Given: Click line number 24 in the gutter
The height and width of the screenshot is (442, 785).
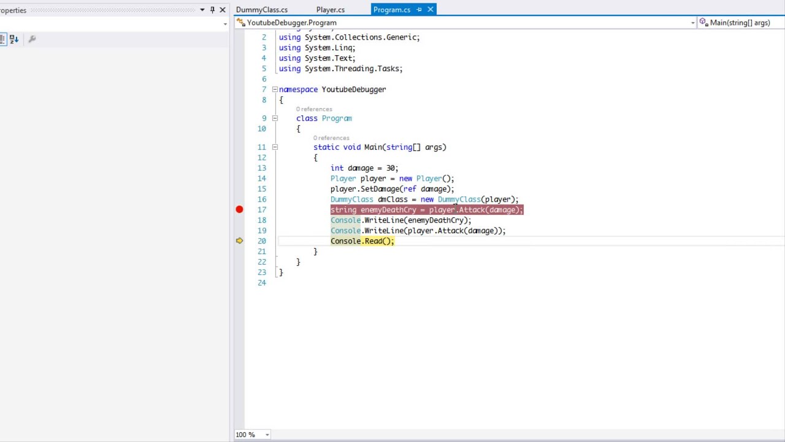Looking at the screenshot, I should (x=262, y=283).
